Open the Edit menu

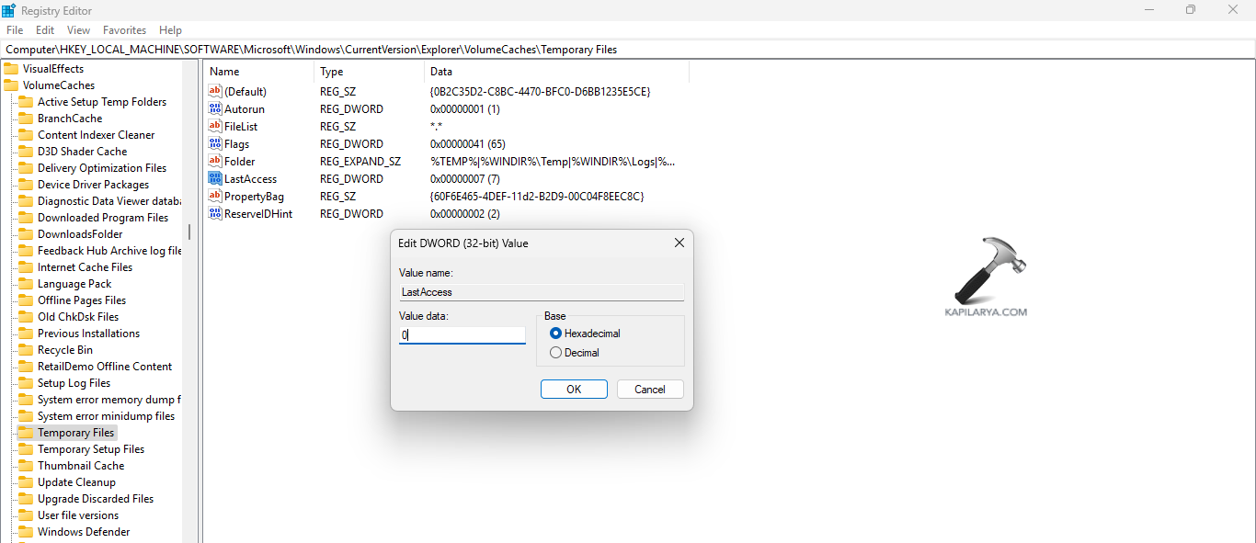[45, 30]
